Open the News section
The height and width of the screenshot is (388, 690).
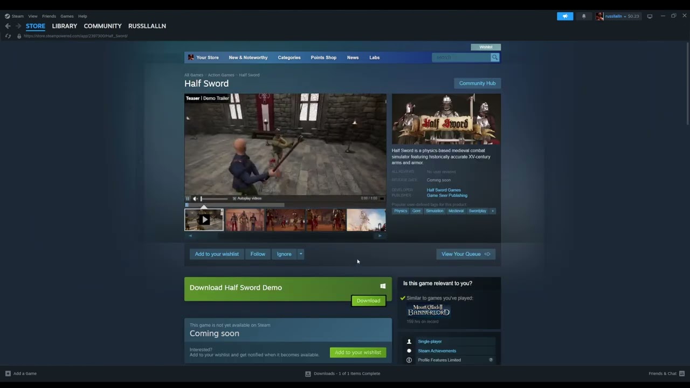tap(353, 57)
